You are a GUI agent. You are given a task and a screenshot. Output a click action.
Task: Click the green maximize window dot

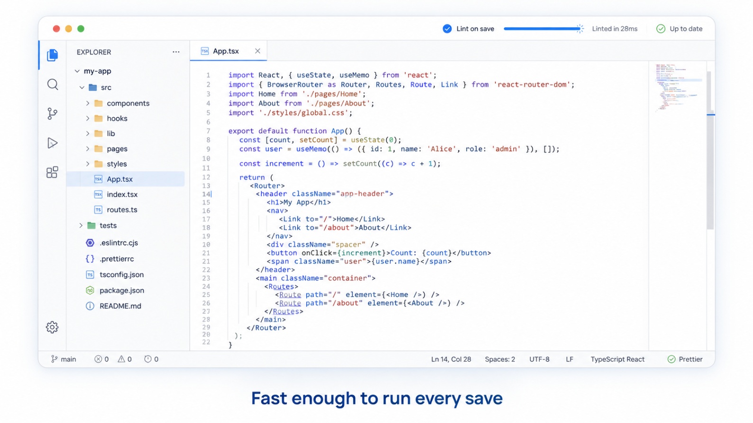[x=81, y=29]
